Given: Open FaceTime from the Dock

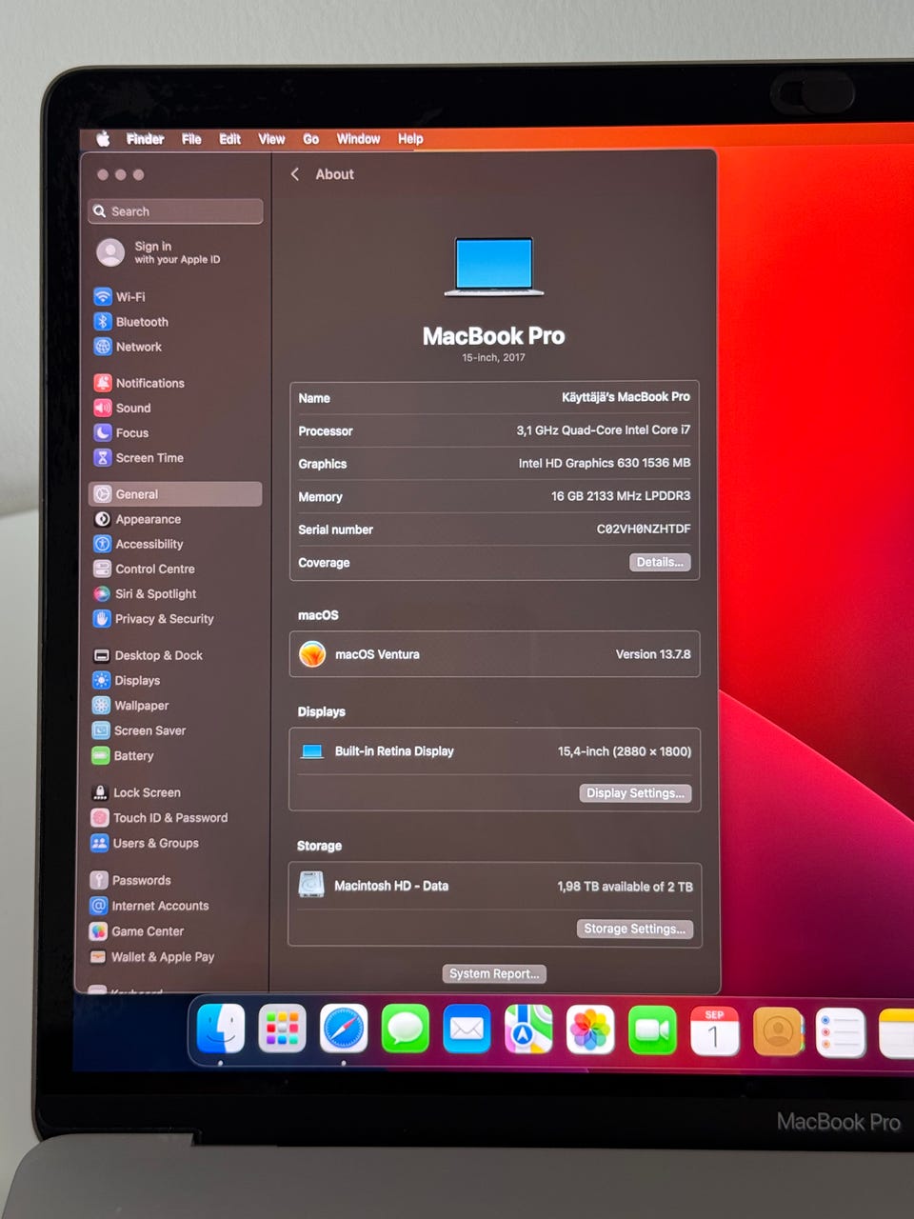Looking at the screenshot, I should [x=652, y=1030].
